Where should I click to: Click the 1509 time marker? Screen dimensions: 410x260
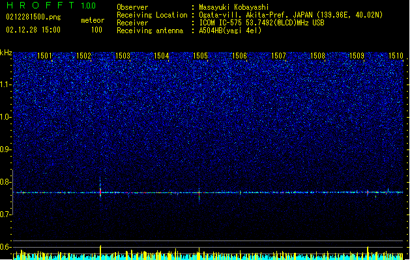click(357, 55)
